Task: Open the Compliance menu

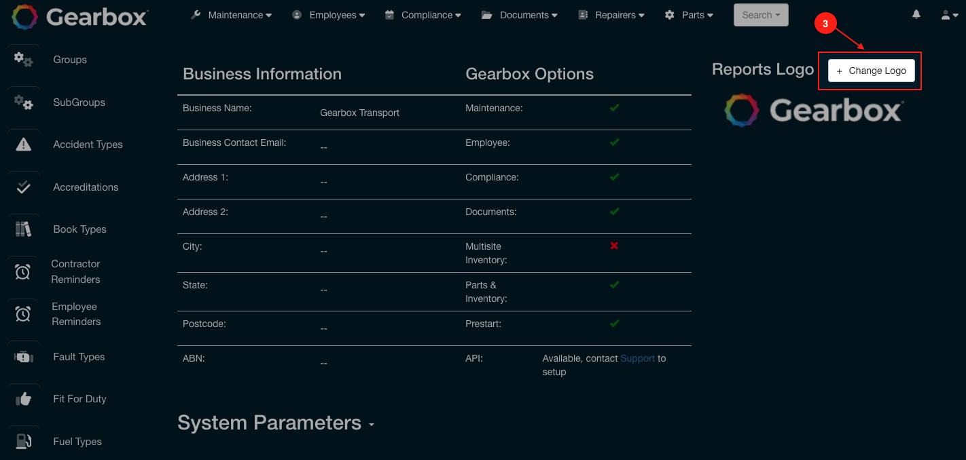Action: [423, 14]
